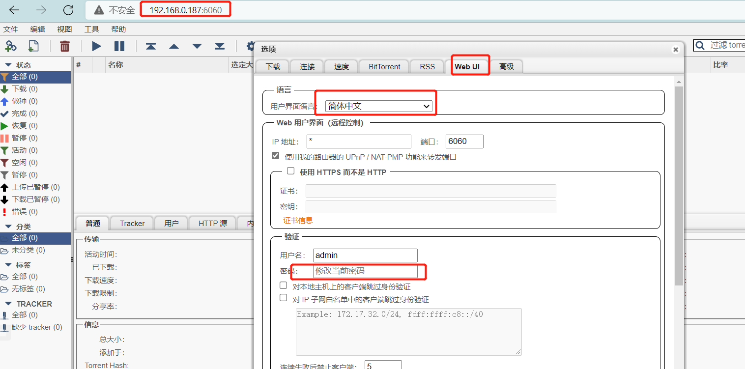Enable the use HTTPS instead of HTTP checkbox
Image resolution: width=745 pixels, height=369 pixels.
291,171
